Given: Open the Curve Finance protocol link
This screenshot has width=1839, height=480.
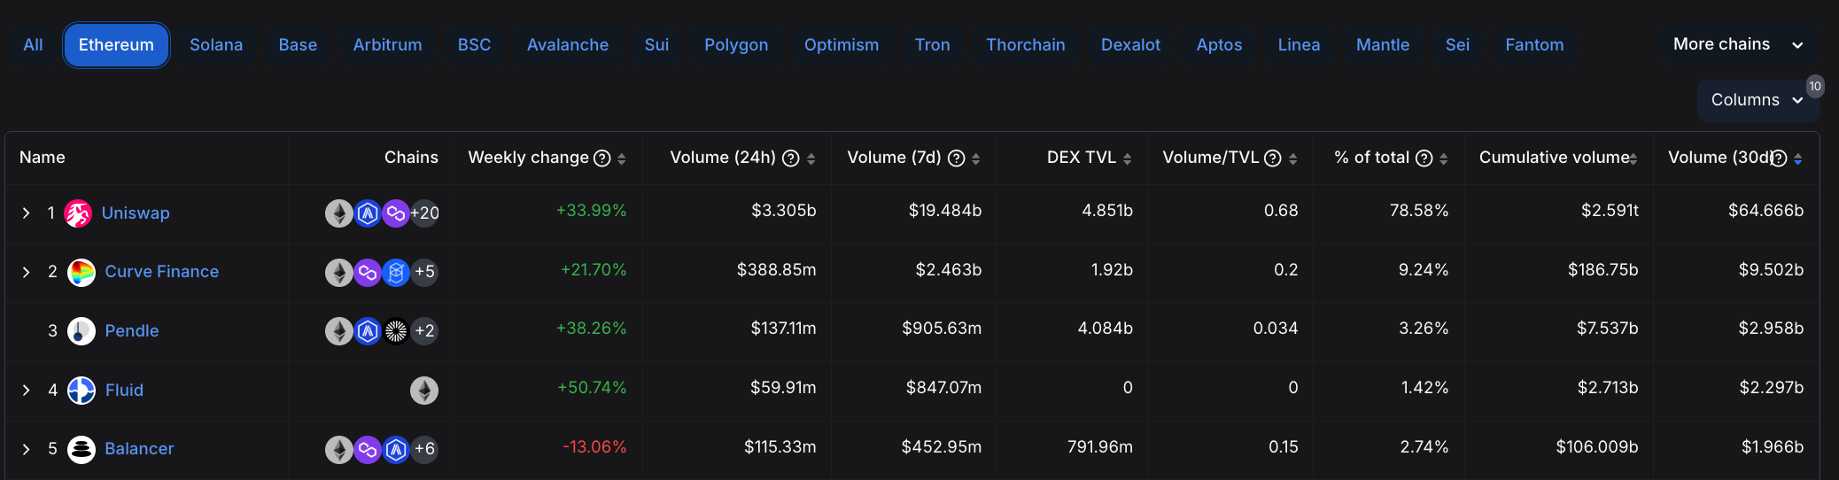Looking at the screenshot, I should tap(161, 272).
